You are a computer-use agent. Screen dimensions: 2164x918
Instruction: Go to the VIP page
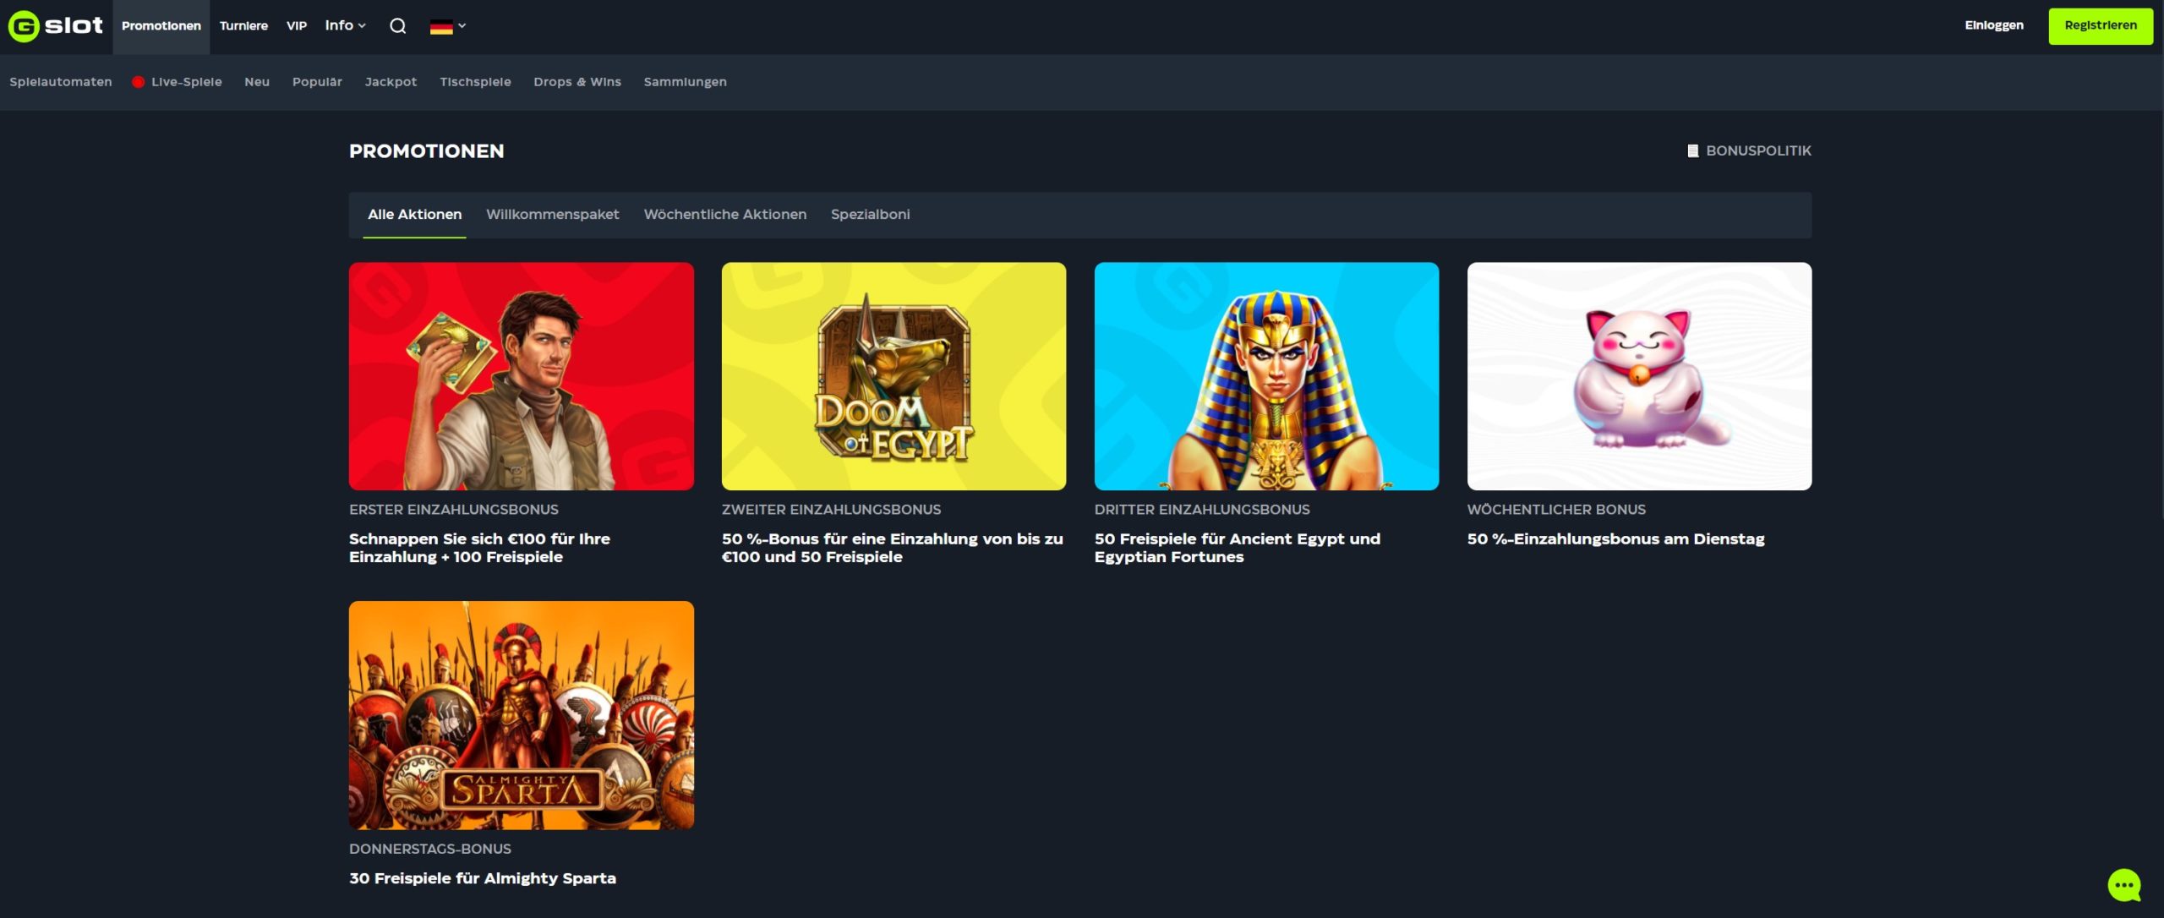[x=296, y=26]
